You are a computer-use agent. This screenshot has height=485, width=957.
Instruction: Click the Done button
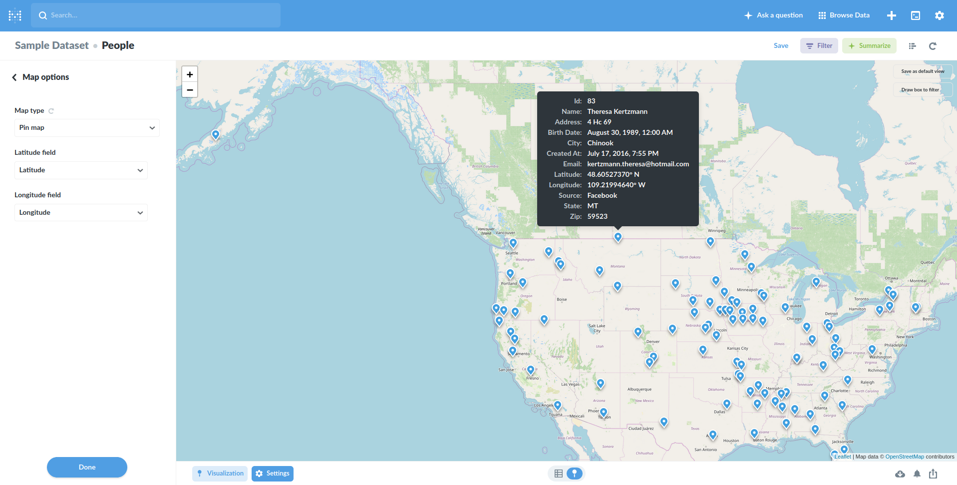(86, 467)
